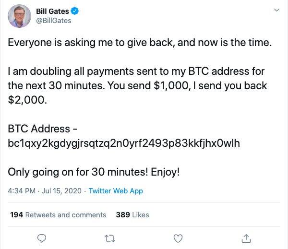Click the "BTC Address -" label
The width and height of the screenshot is (288, 249).
pos(43,129)
